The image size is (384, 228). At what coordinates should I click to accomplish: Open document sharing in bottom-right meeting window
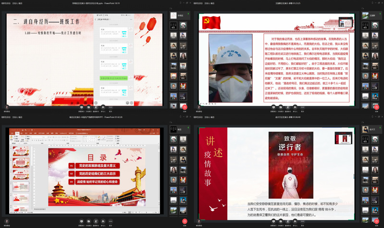point(281,221)
